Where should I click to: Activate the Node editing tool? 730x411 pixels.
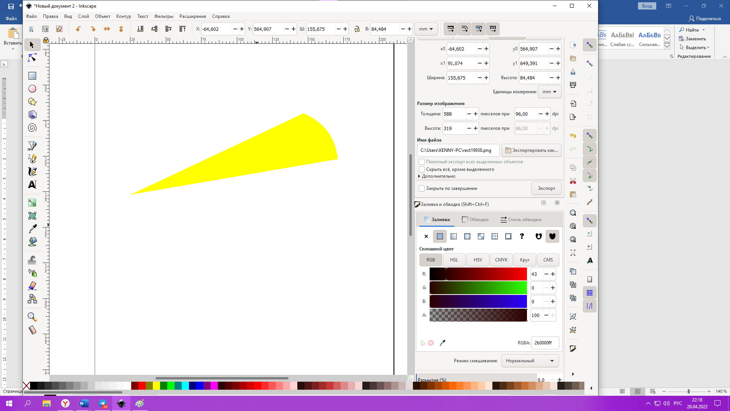(x=32, y=58)
